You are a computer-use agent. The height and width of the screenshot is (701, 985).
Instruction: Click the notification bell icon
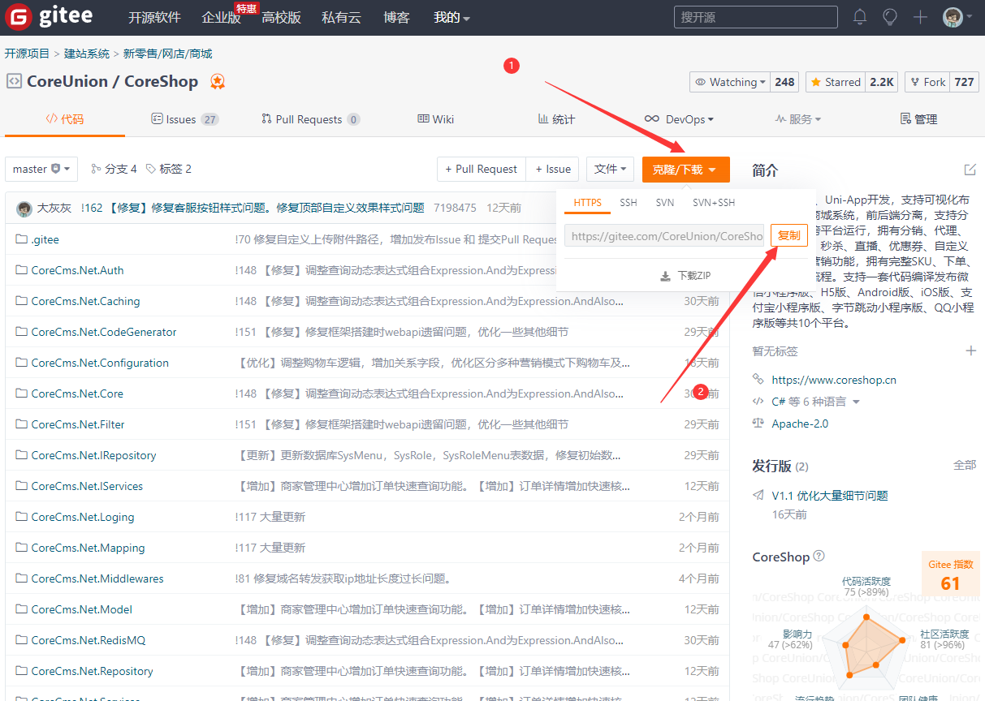(860, 17)
